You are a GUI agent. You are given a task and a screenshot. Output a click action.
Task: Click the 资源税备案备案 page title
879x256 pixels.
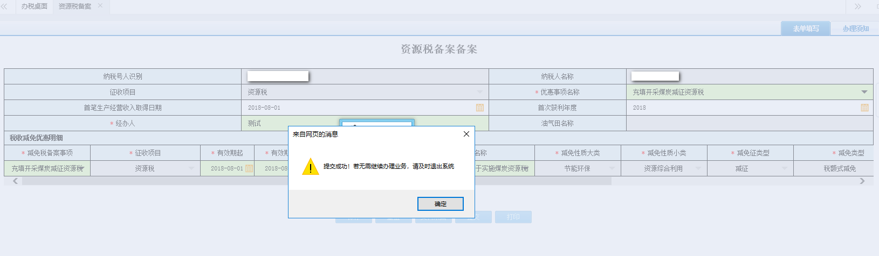tap(439, 49)
